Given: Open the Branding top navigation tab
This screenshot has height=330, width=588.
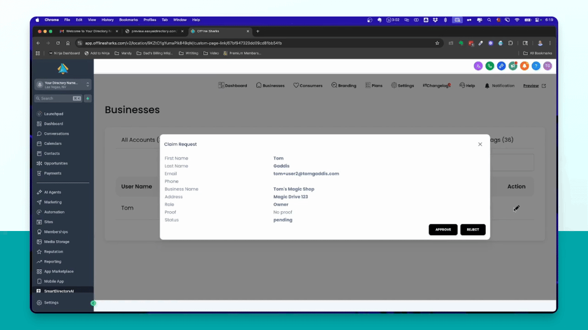Looking at the screenshot, I should pos(344,86).
